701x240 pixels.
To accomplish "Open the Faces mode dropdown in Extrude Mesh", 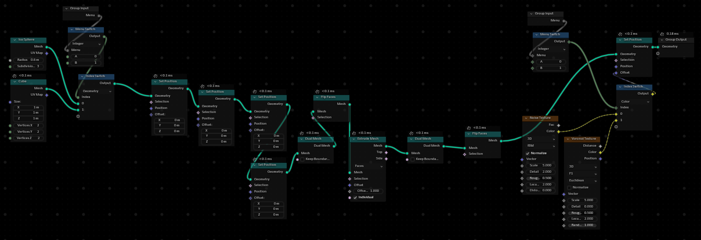I will click(368, 166).
